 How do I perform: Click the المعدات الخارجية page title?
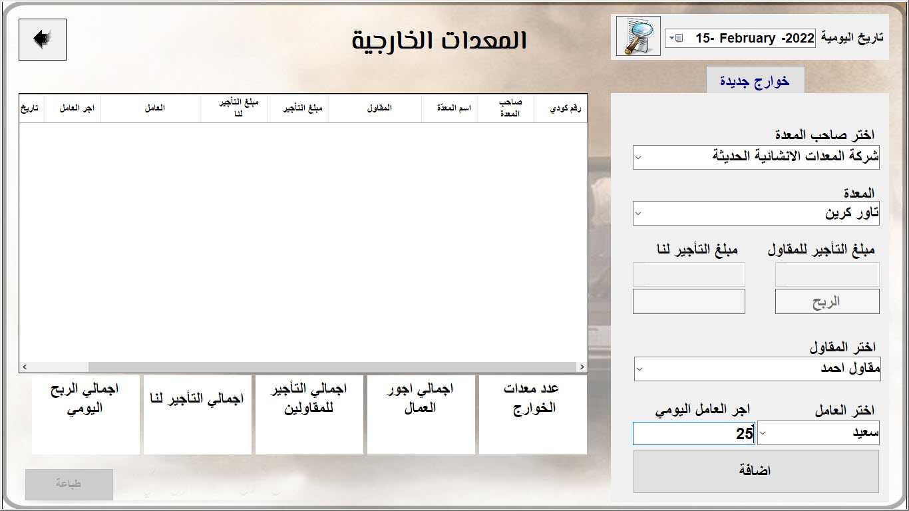point(439,40)
